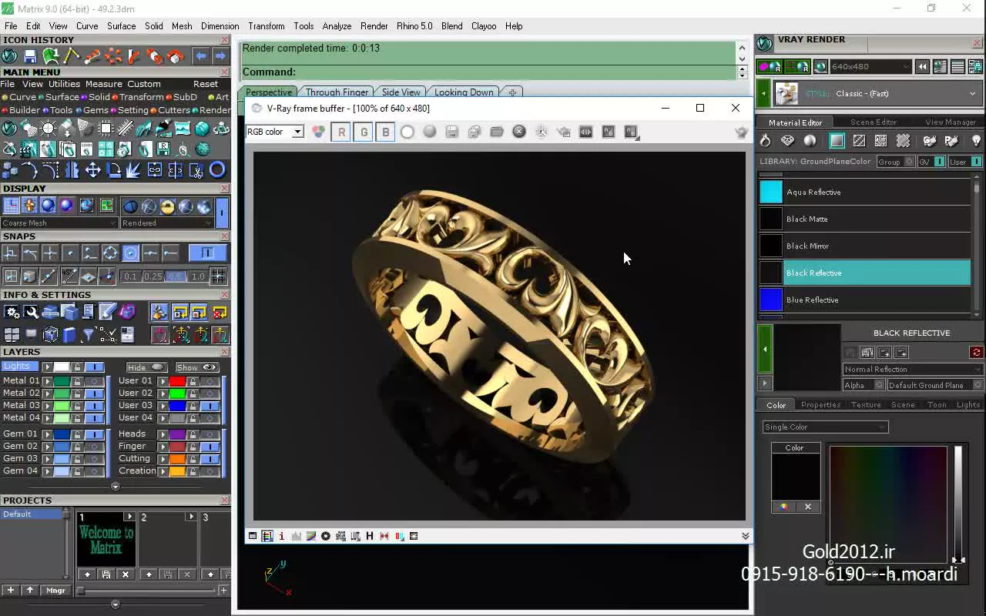986x616 pixels.
Task: Open the Single Color dropdown
Action: click(x=825, y=427)
